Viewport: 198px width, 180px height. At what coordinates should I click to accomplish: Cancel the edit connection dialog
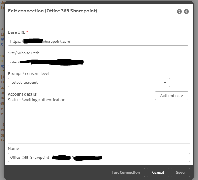tap(158, 172)
